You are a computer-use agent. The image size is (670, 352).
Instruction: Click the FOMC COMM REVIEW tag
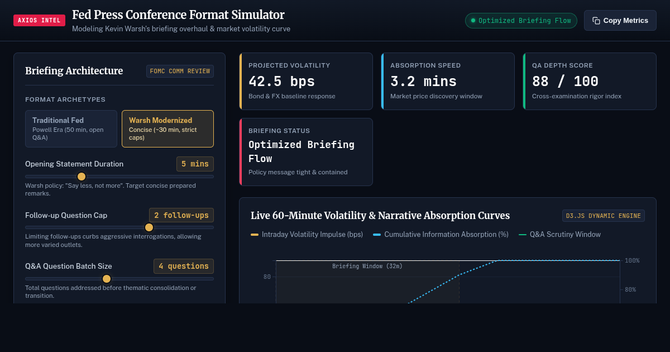180,71
